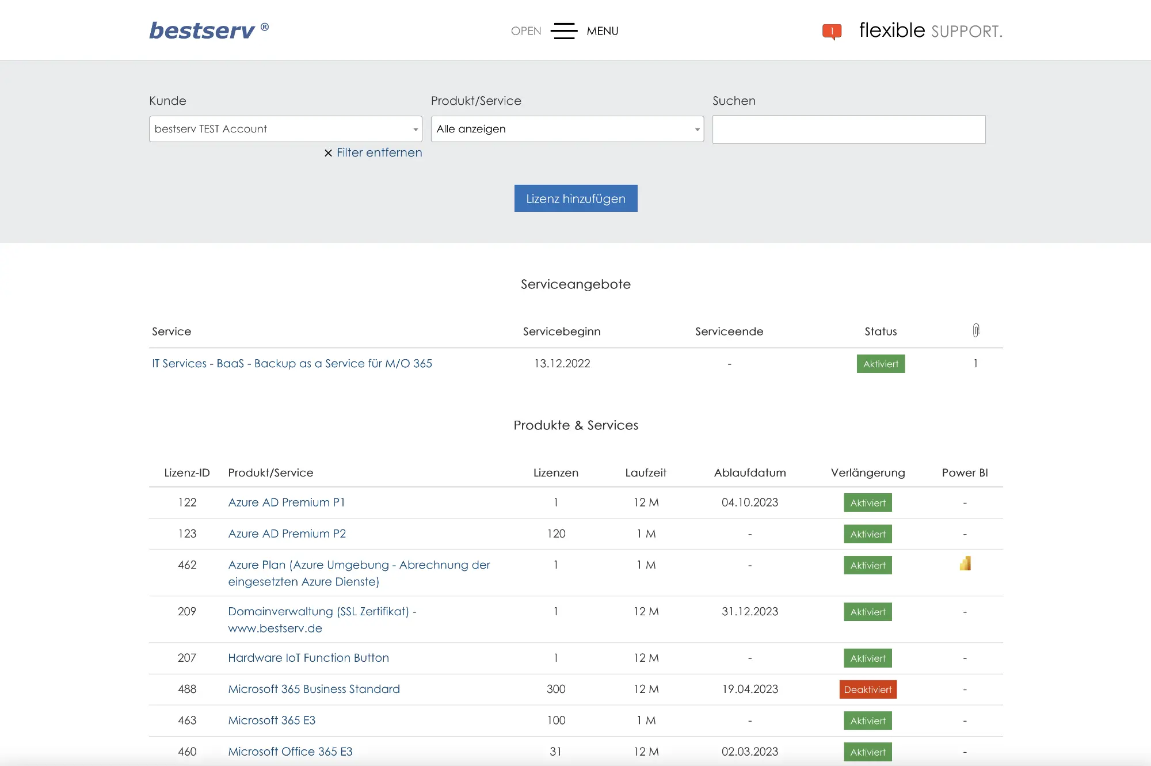1151x766 pixels.
Task: Open Hardware IoT Function Button link
Action: coord(308,658)
